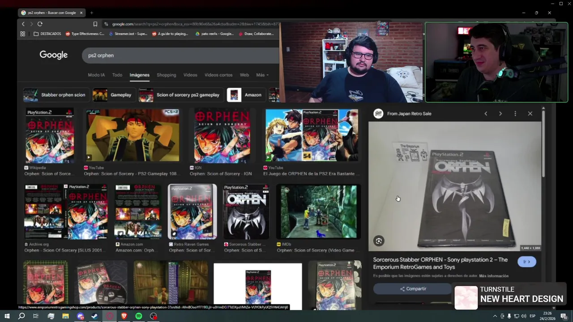
Task: Click the browser address bar URL
Action: (x=195, y=24)
